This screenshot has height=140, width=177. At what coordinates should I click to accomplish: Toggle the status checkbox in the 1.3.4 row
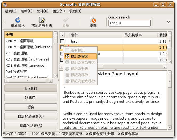[x=62, y=60]
